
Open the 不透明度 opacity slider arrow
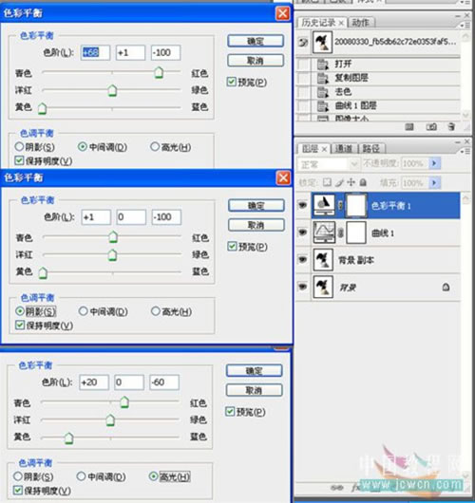point(434,163)
